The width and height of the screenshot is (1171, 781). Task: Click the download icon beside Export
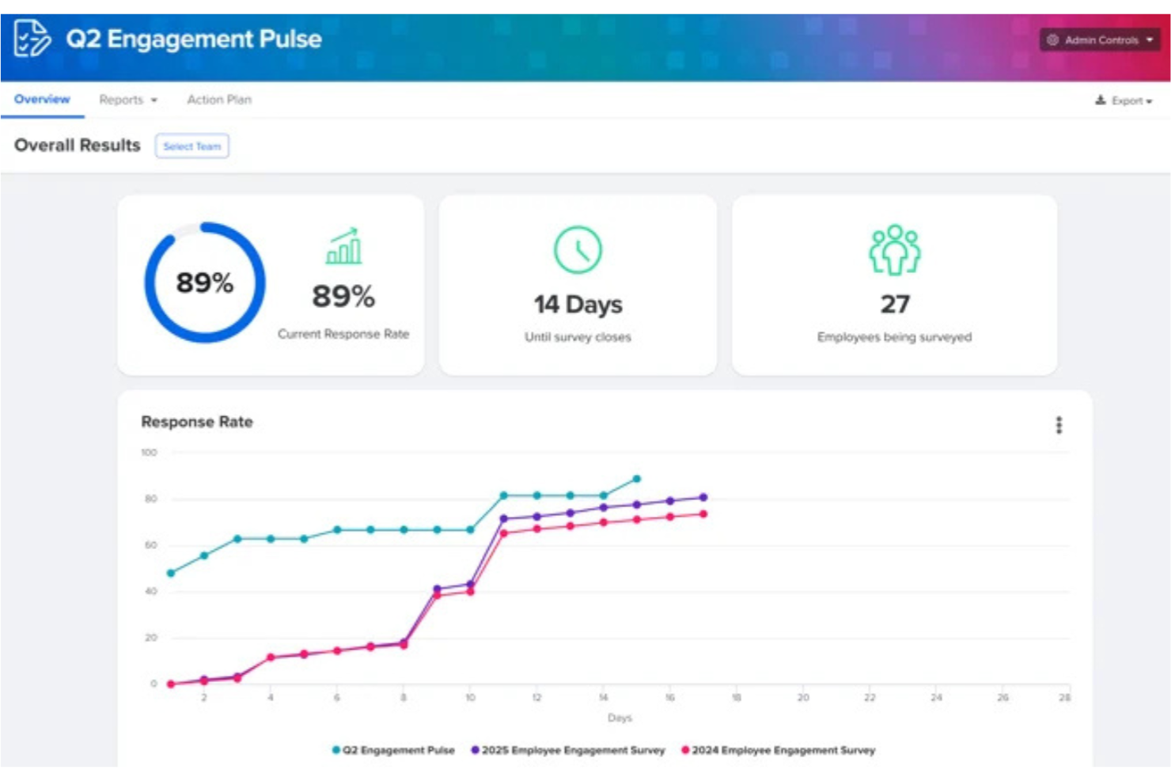point(1099,100)
